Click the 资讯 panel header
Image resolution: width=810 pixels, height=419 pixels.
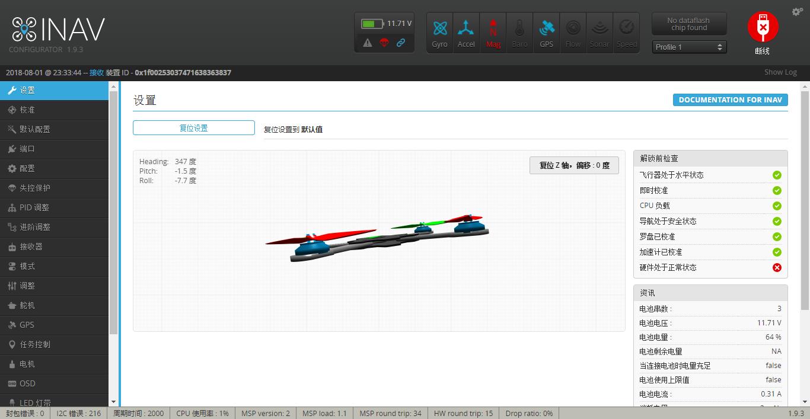pos(710,293)
